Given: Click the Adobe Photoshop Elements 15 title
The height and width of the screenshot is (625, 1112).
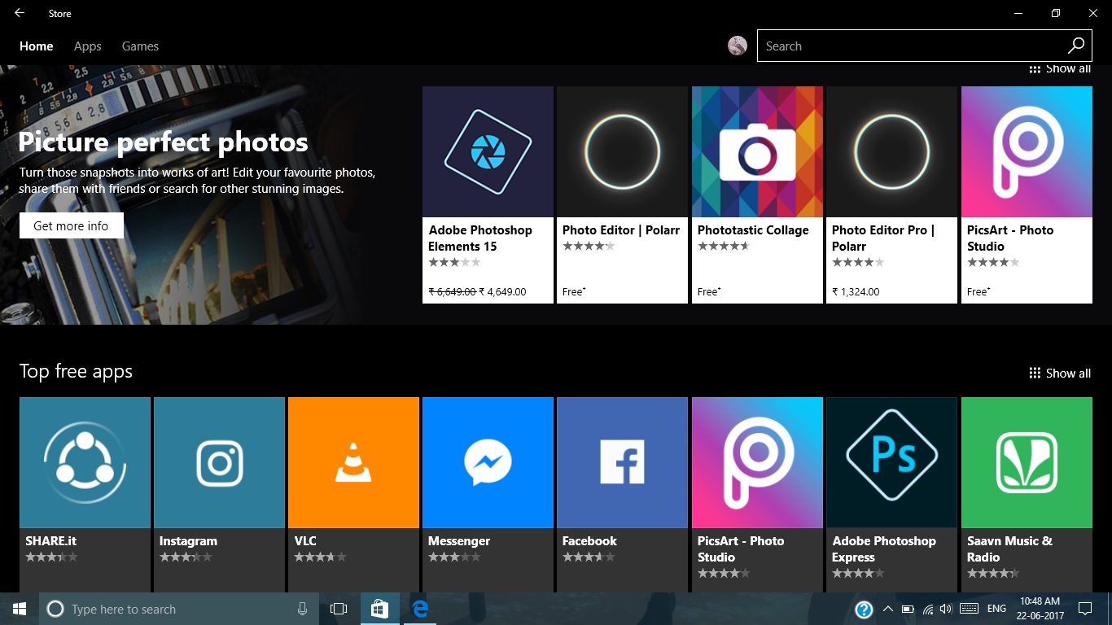Looking at the screenshot, I should [x=480, y=238].
